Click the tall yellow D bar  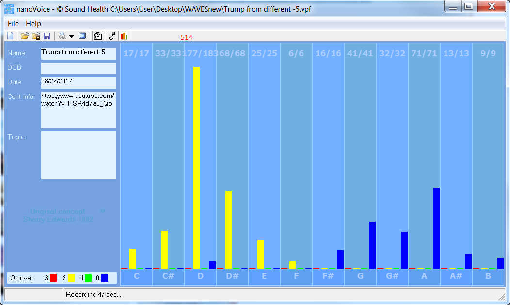196,167
